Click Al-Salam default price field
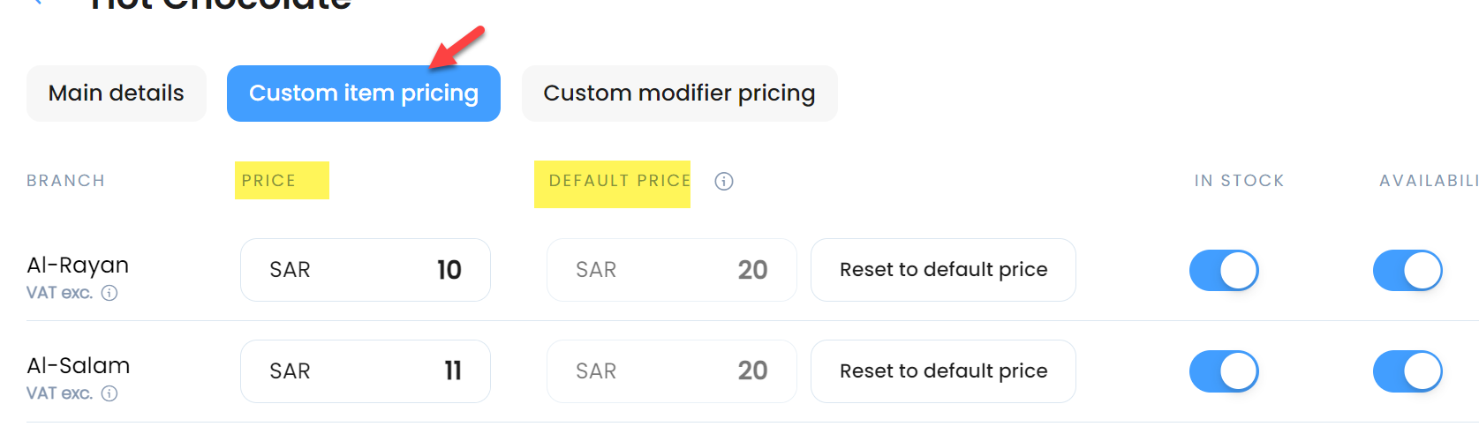This screenshot has height=434, width=1479. 672,371
